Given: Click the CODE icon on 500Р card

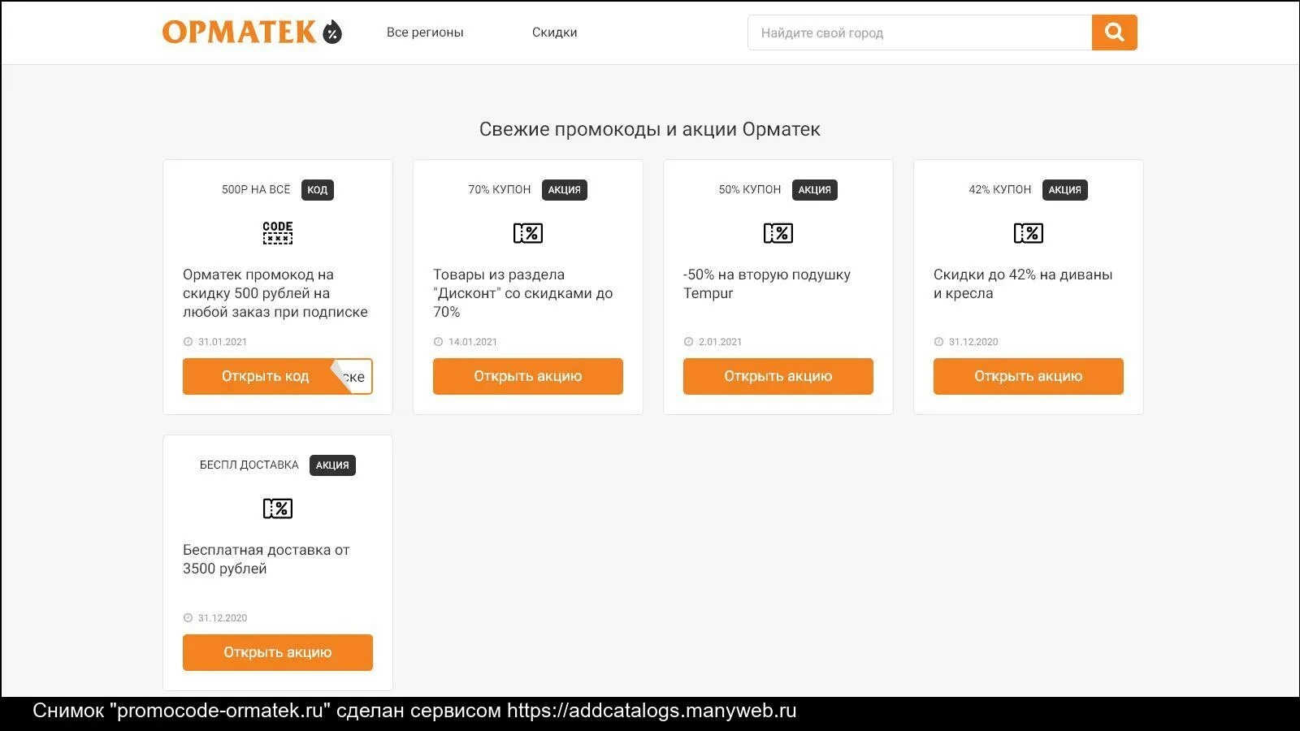Looking at the screenshot, I should (278, 233).
